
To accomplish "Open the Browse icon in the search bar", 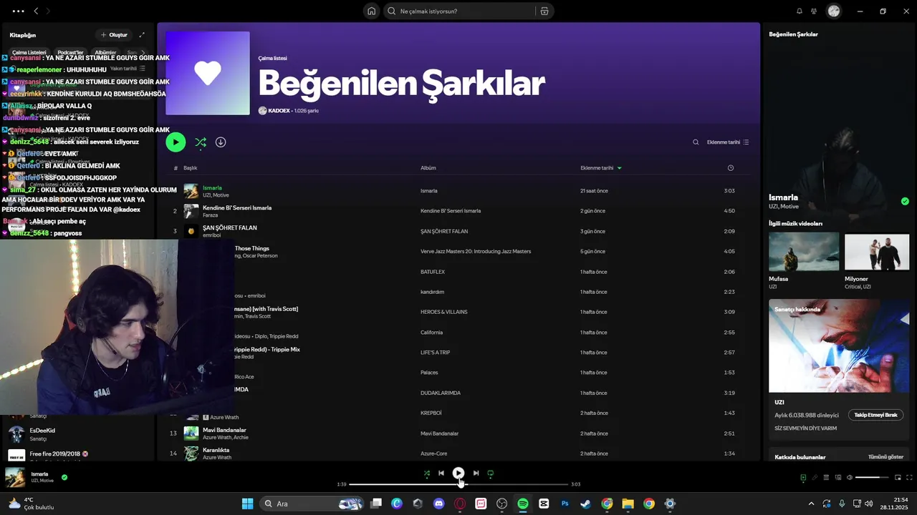I will 544,11.
